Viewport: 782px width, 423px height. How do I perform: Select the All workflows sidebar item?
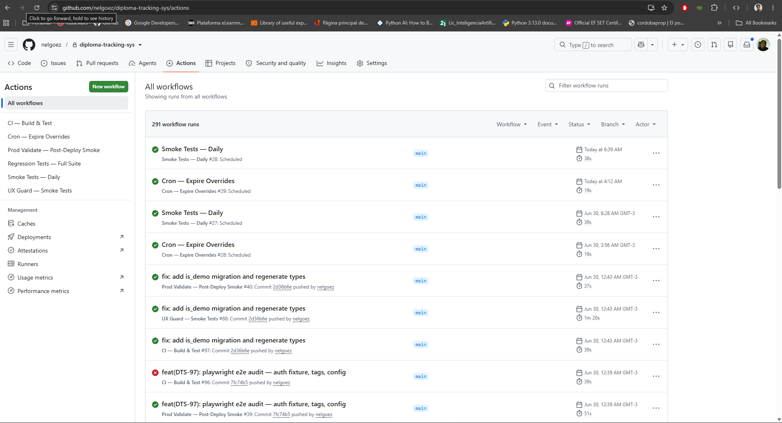(67, 103)
